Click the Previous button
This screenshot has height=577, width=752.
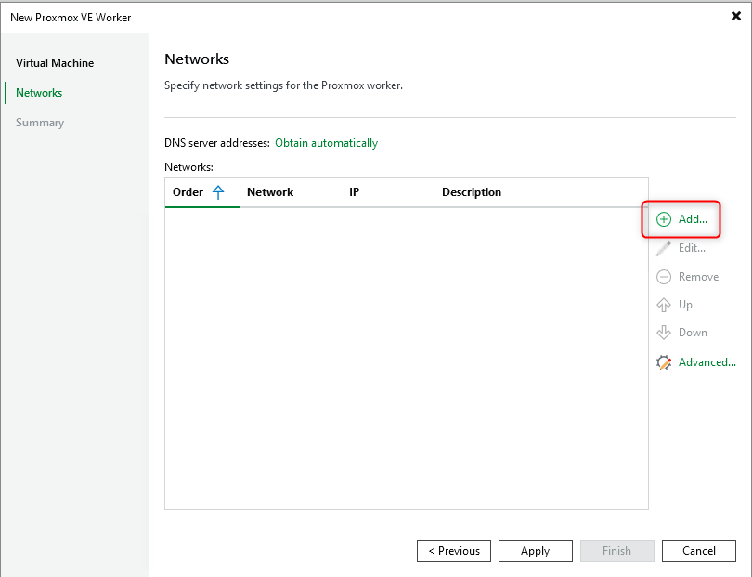pyautogui.click(x=454, y=550)
